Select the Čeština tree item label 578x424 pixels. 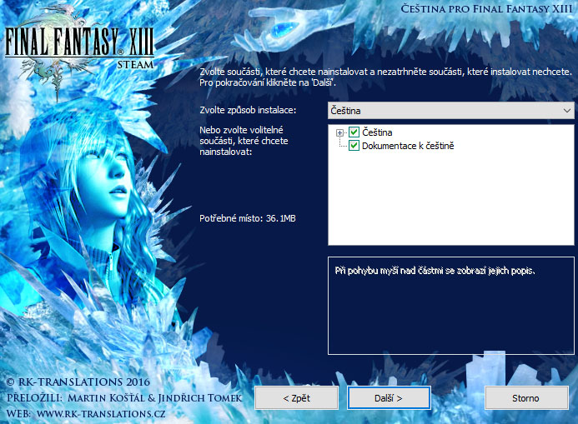[377, 132]
